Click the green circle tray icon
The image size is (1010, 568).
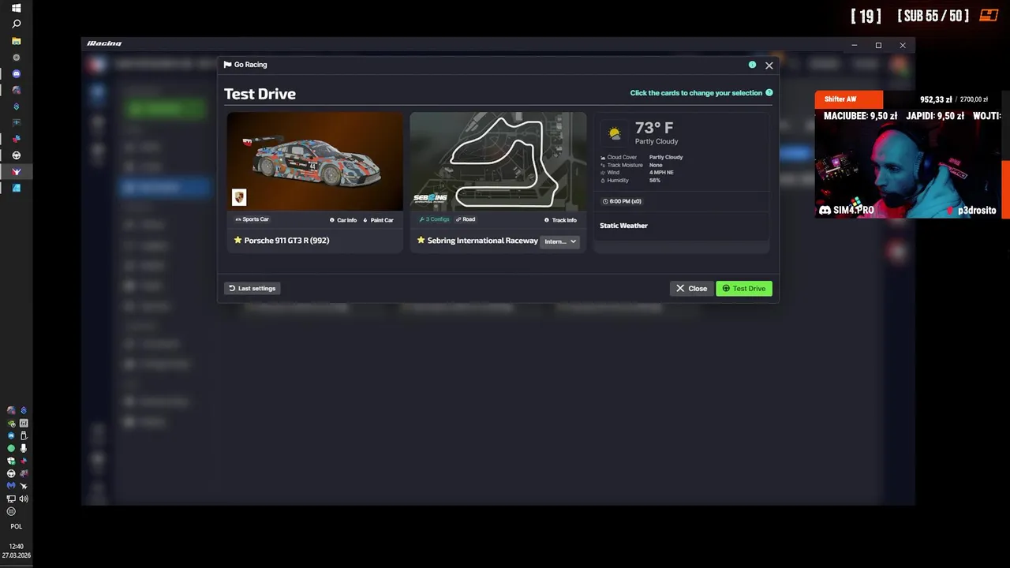(11, 448)
